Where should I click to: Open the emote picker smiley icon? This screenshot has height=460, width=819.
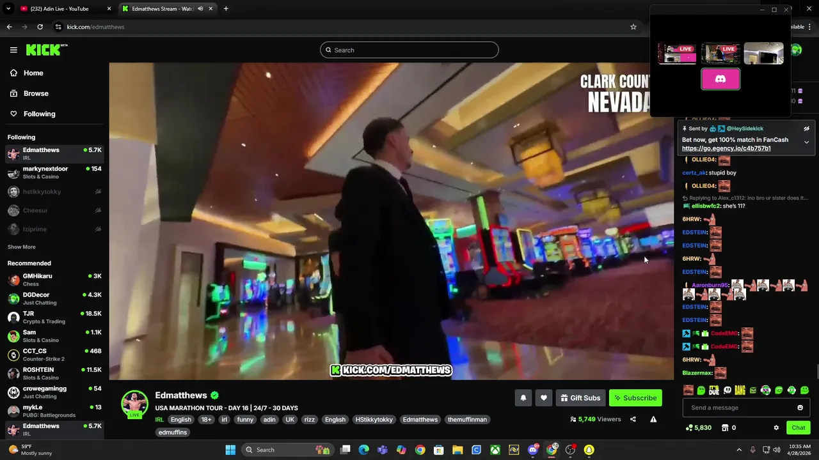coord(800,408)
